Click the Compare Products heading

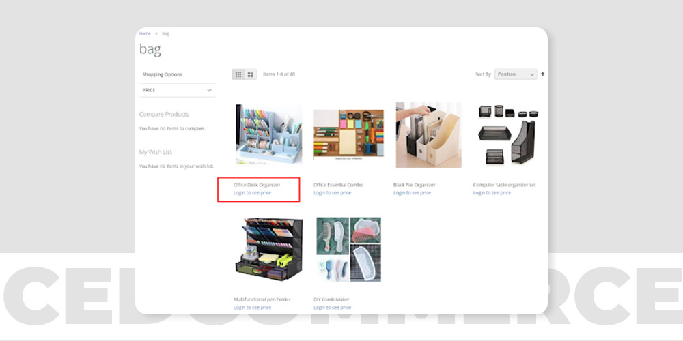pos(164,115)
